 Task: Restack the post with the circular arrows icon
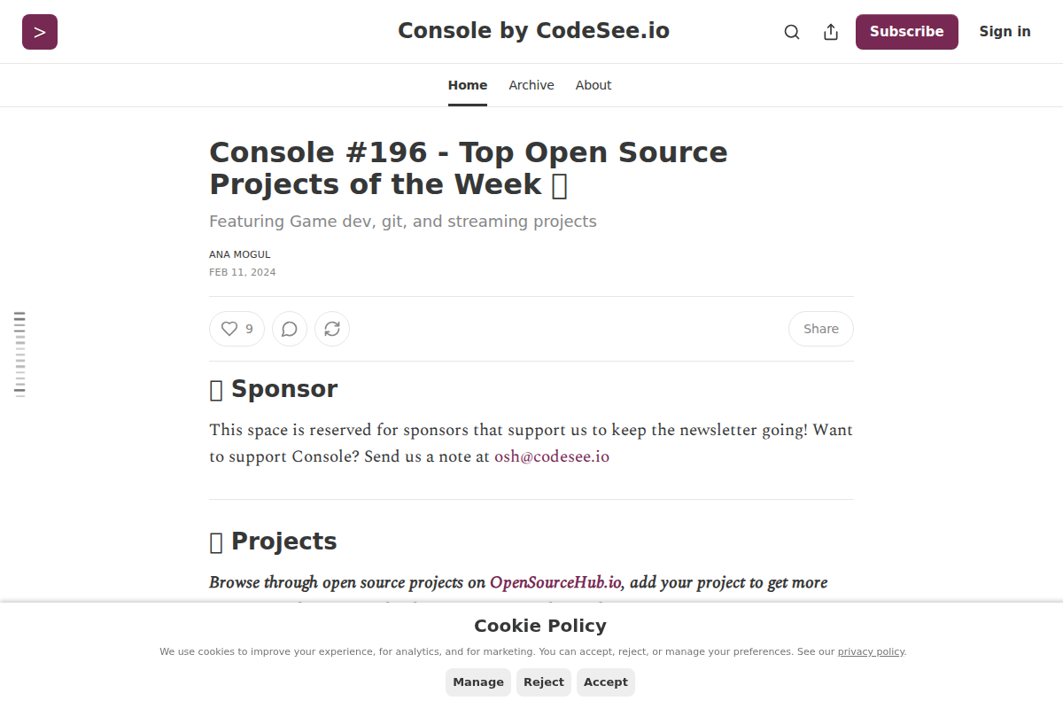(332, 329)
